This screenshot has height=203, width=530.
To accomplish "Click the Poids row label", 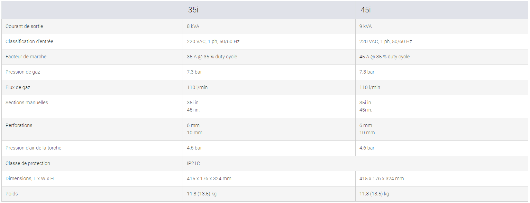I will pos(12,194).
